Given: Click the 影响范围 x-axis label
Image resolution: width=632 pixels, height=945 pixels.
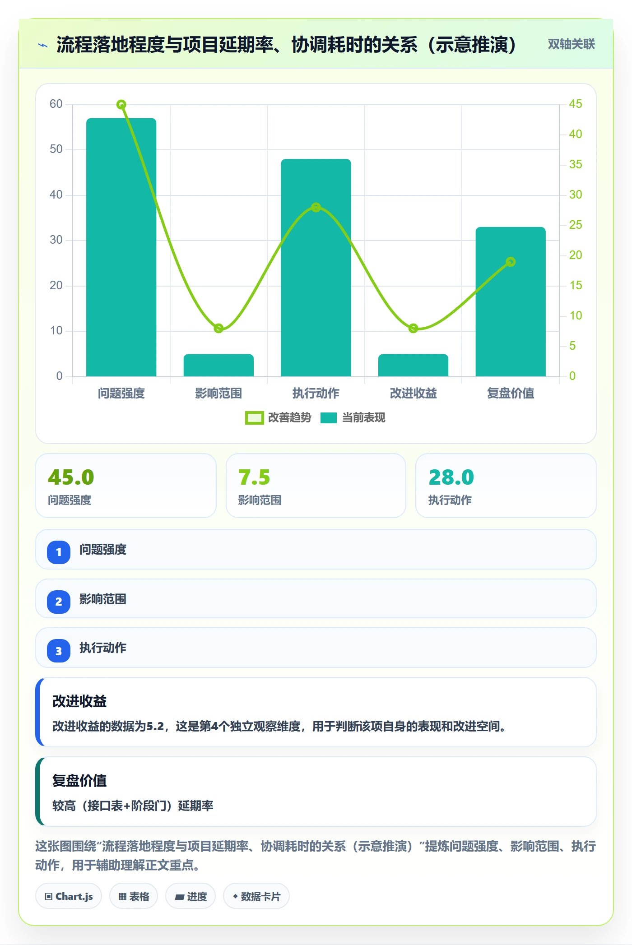Looking at the screenshot, I should tap(218, 394).
